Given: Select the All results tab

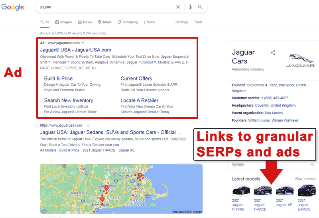Looking at the screenshot, I should (x=45, y=22).
